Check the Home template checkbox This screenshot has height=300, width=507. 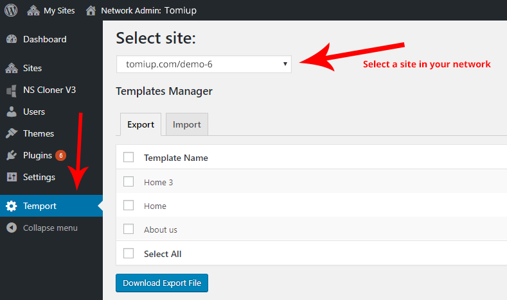[129, 205]
